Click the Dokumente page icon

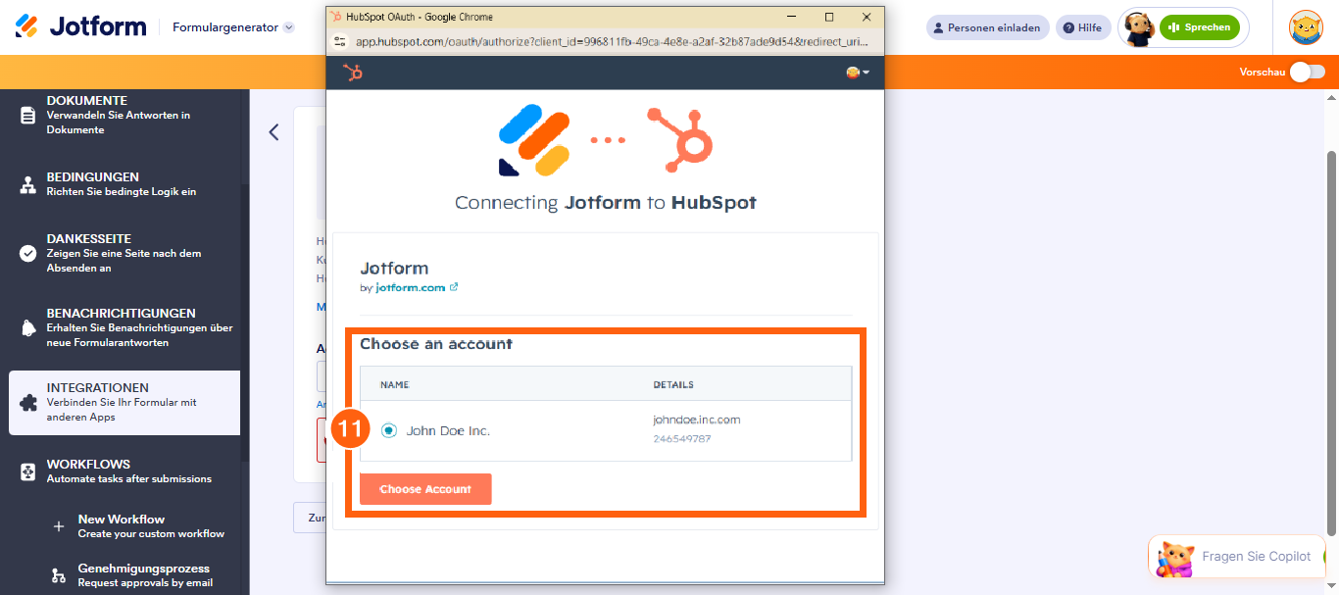click(x=27, y=115)
